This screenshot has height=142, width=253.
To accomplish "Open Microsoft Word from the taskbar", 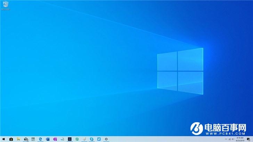I will tap(48, 139).
